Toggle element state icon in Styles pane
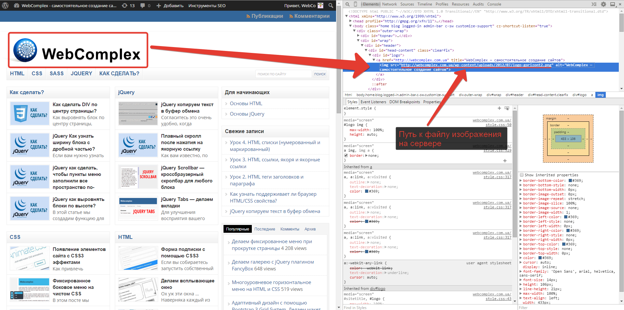The height and width of the screenshot is (310, 624). coord(507,108)
